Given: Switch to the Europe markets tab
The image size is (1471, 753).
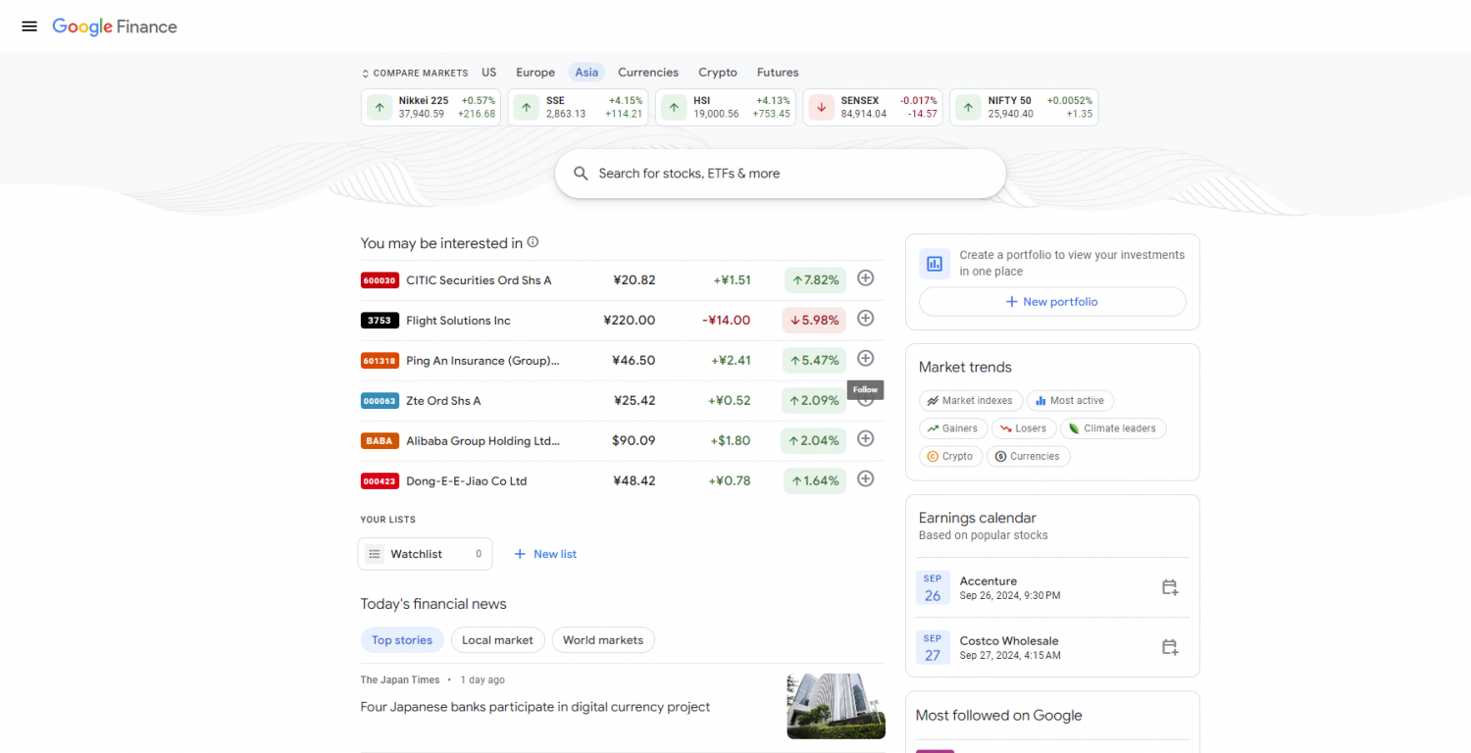Looking at the screenshot, I should pos(535,73).
